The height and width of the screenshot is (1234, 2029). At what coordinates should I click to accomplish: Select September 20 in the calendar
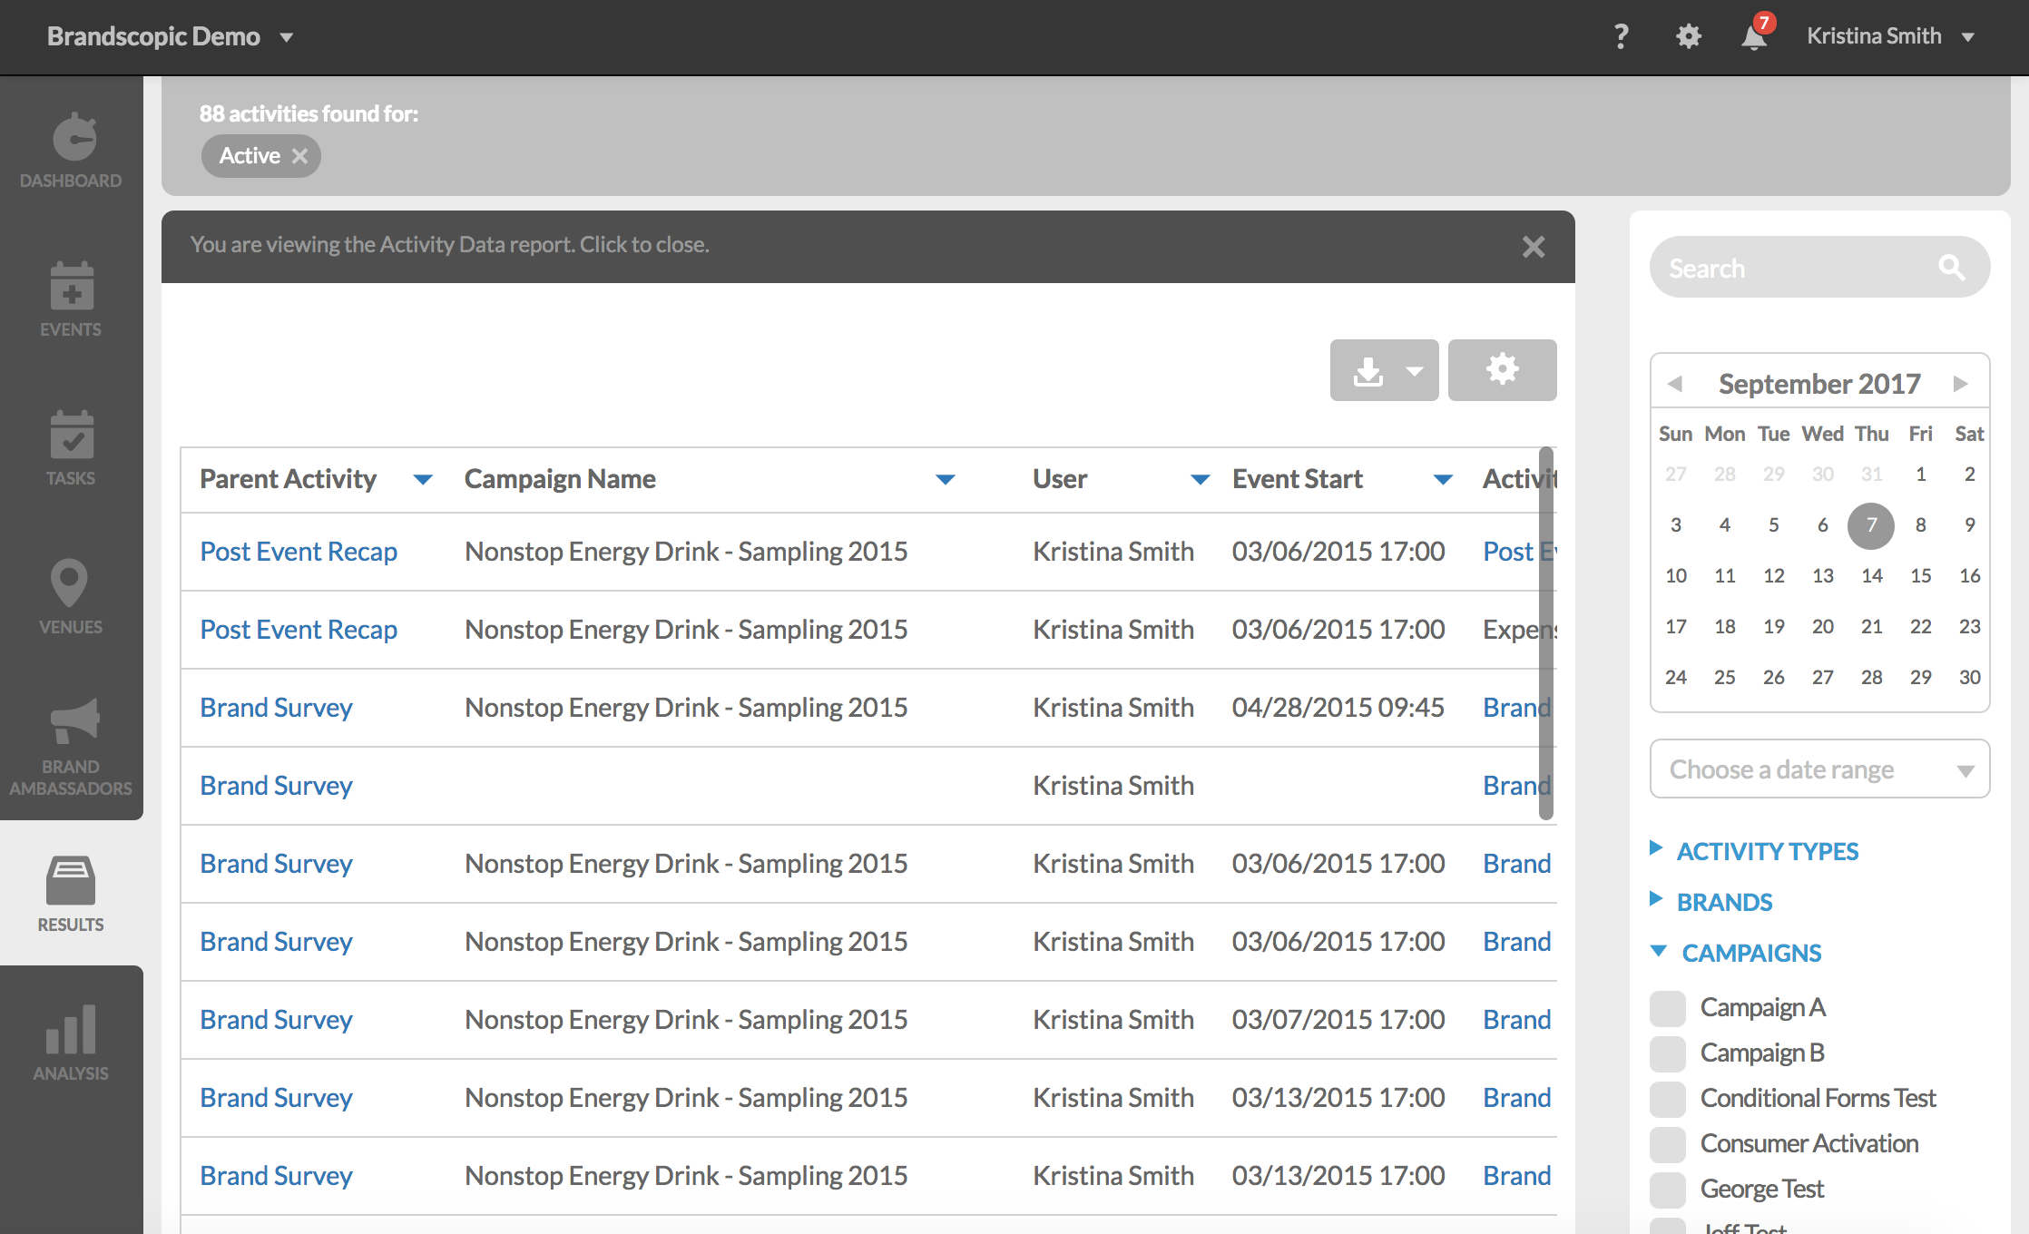point(1822,627)
